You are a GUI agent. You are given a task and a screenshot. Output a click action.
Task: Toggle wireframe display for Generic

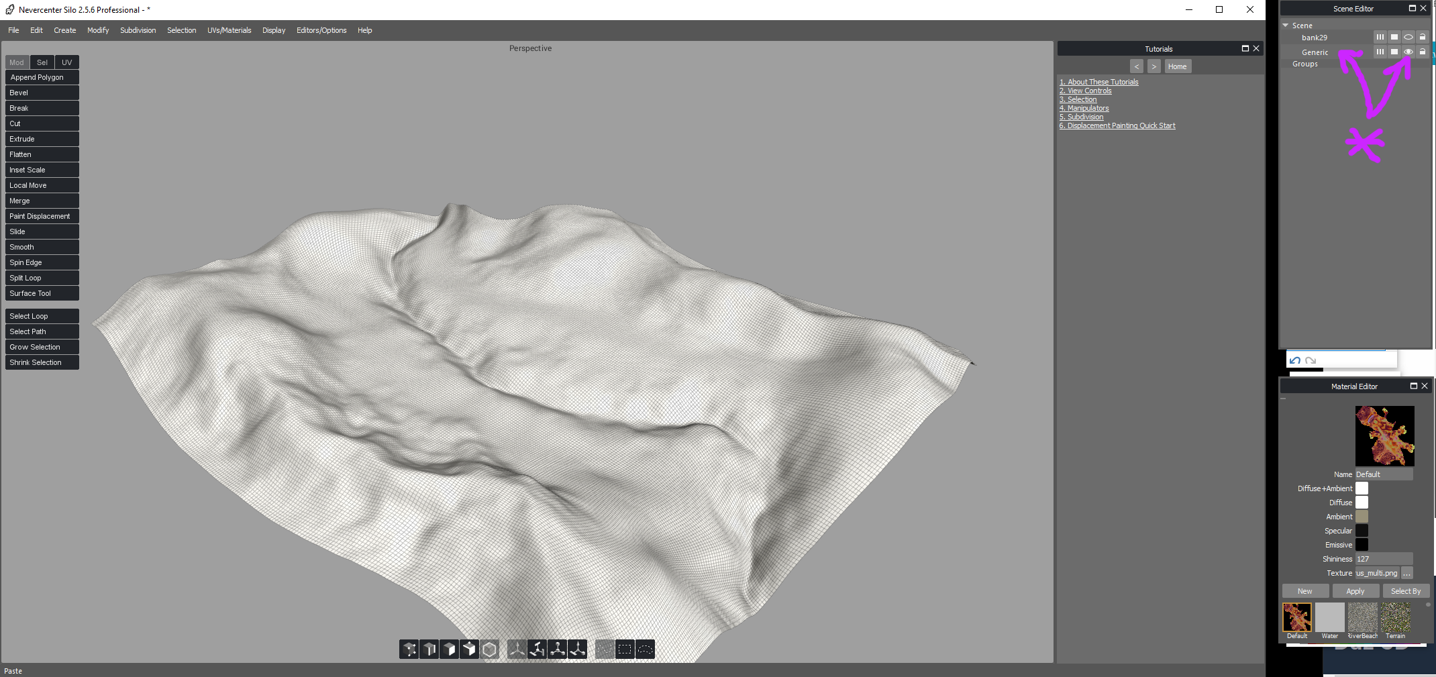(x=1380, y=52)
